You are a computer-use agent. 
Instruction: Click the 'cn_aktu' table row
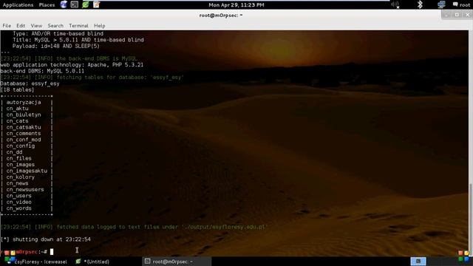[18, 109]
